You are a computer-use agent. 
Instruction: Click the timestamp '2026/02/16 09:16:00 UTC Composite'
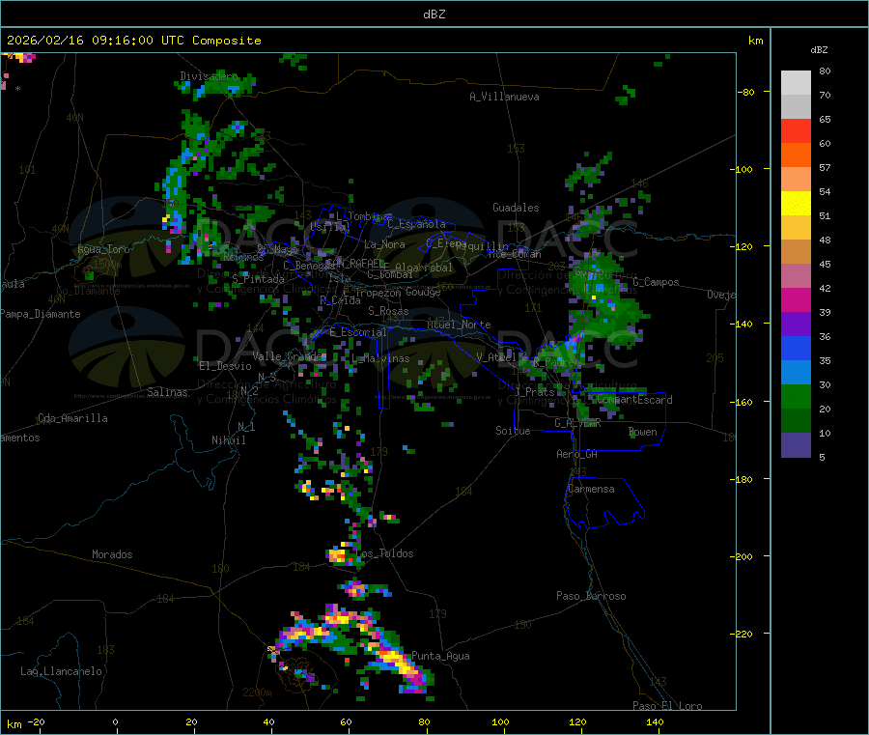(133, 41)
